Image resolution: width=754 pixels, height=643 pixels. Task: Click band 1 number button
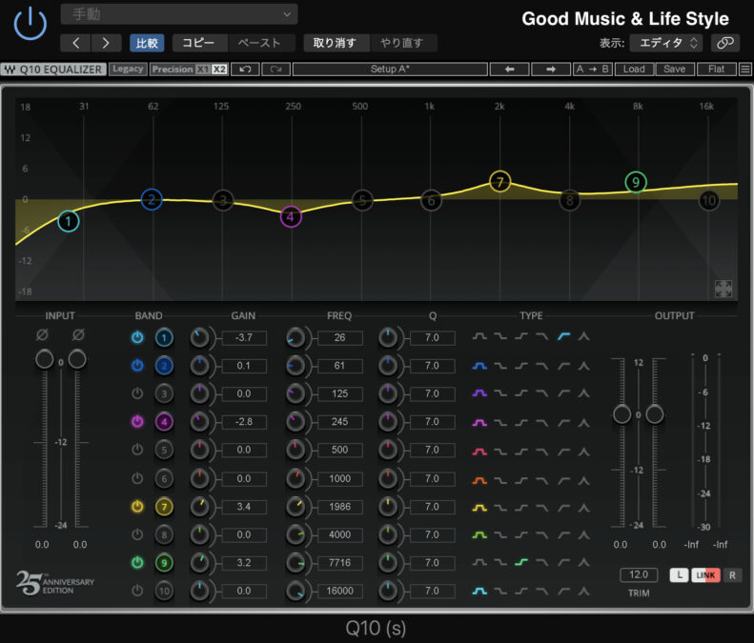coord(164,337)
